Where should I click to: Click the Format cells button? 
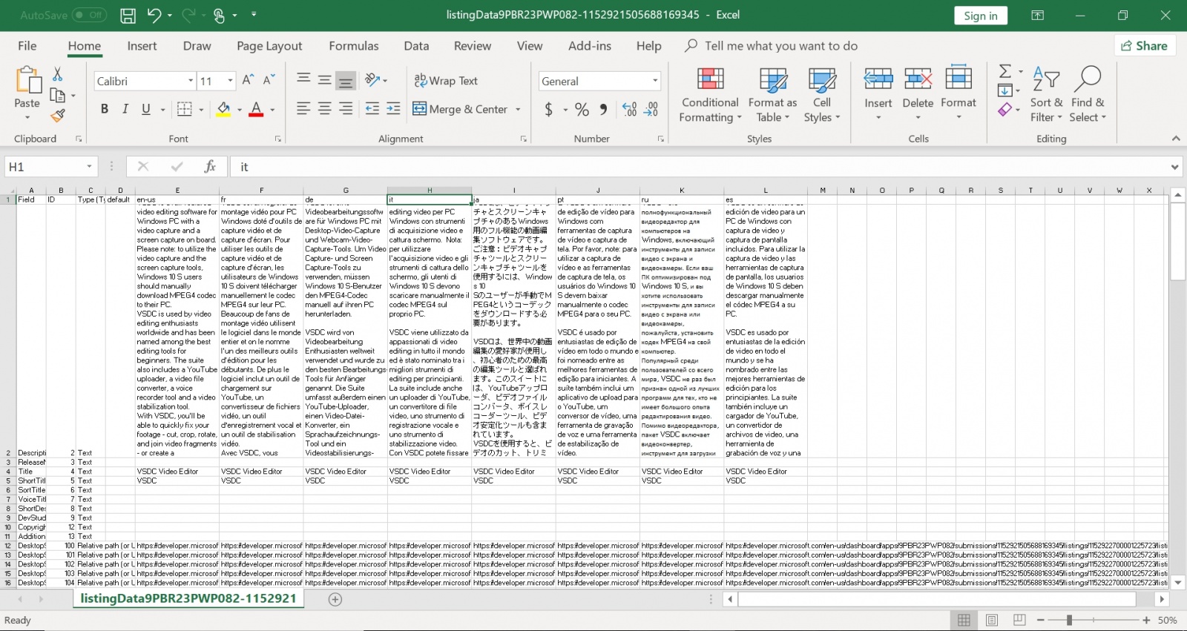(x=959, y=94)
